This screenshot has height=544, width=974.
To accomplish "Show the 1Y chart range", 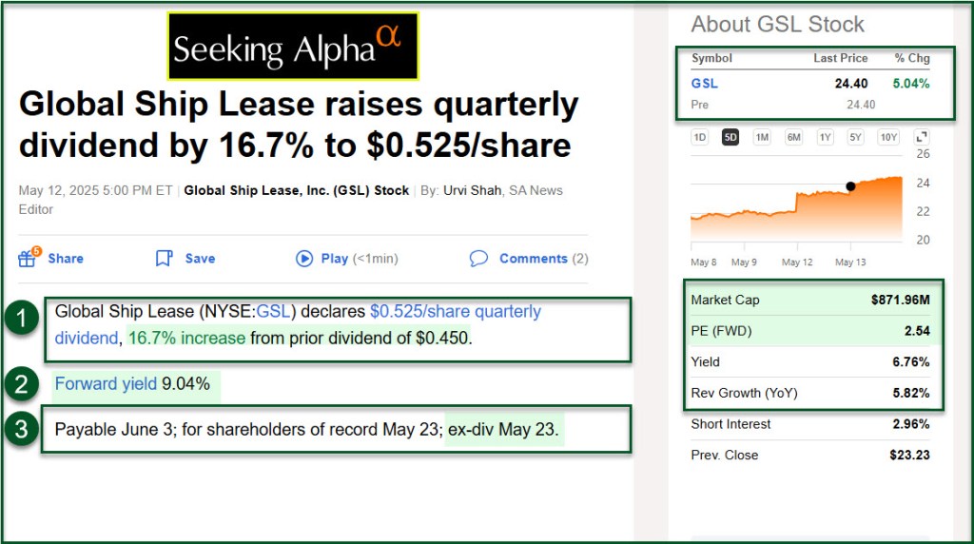I will coord(825,137).
